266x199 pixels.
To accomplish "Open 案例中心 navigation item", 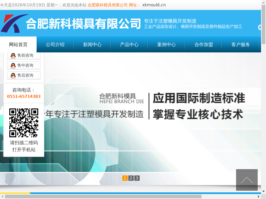I will [167, 44].
